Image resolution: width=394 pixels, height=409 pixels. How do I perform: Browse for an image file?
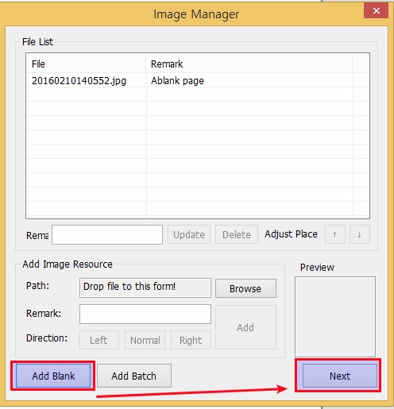coord(245,288)
